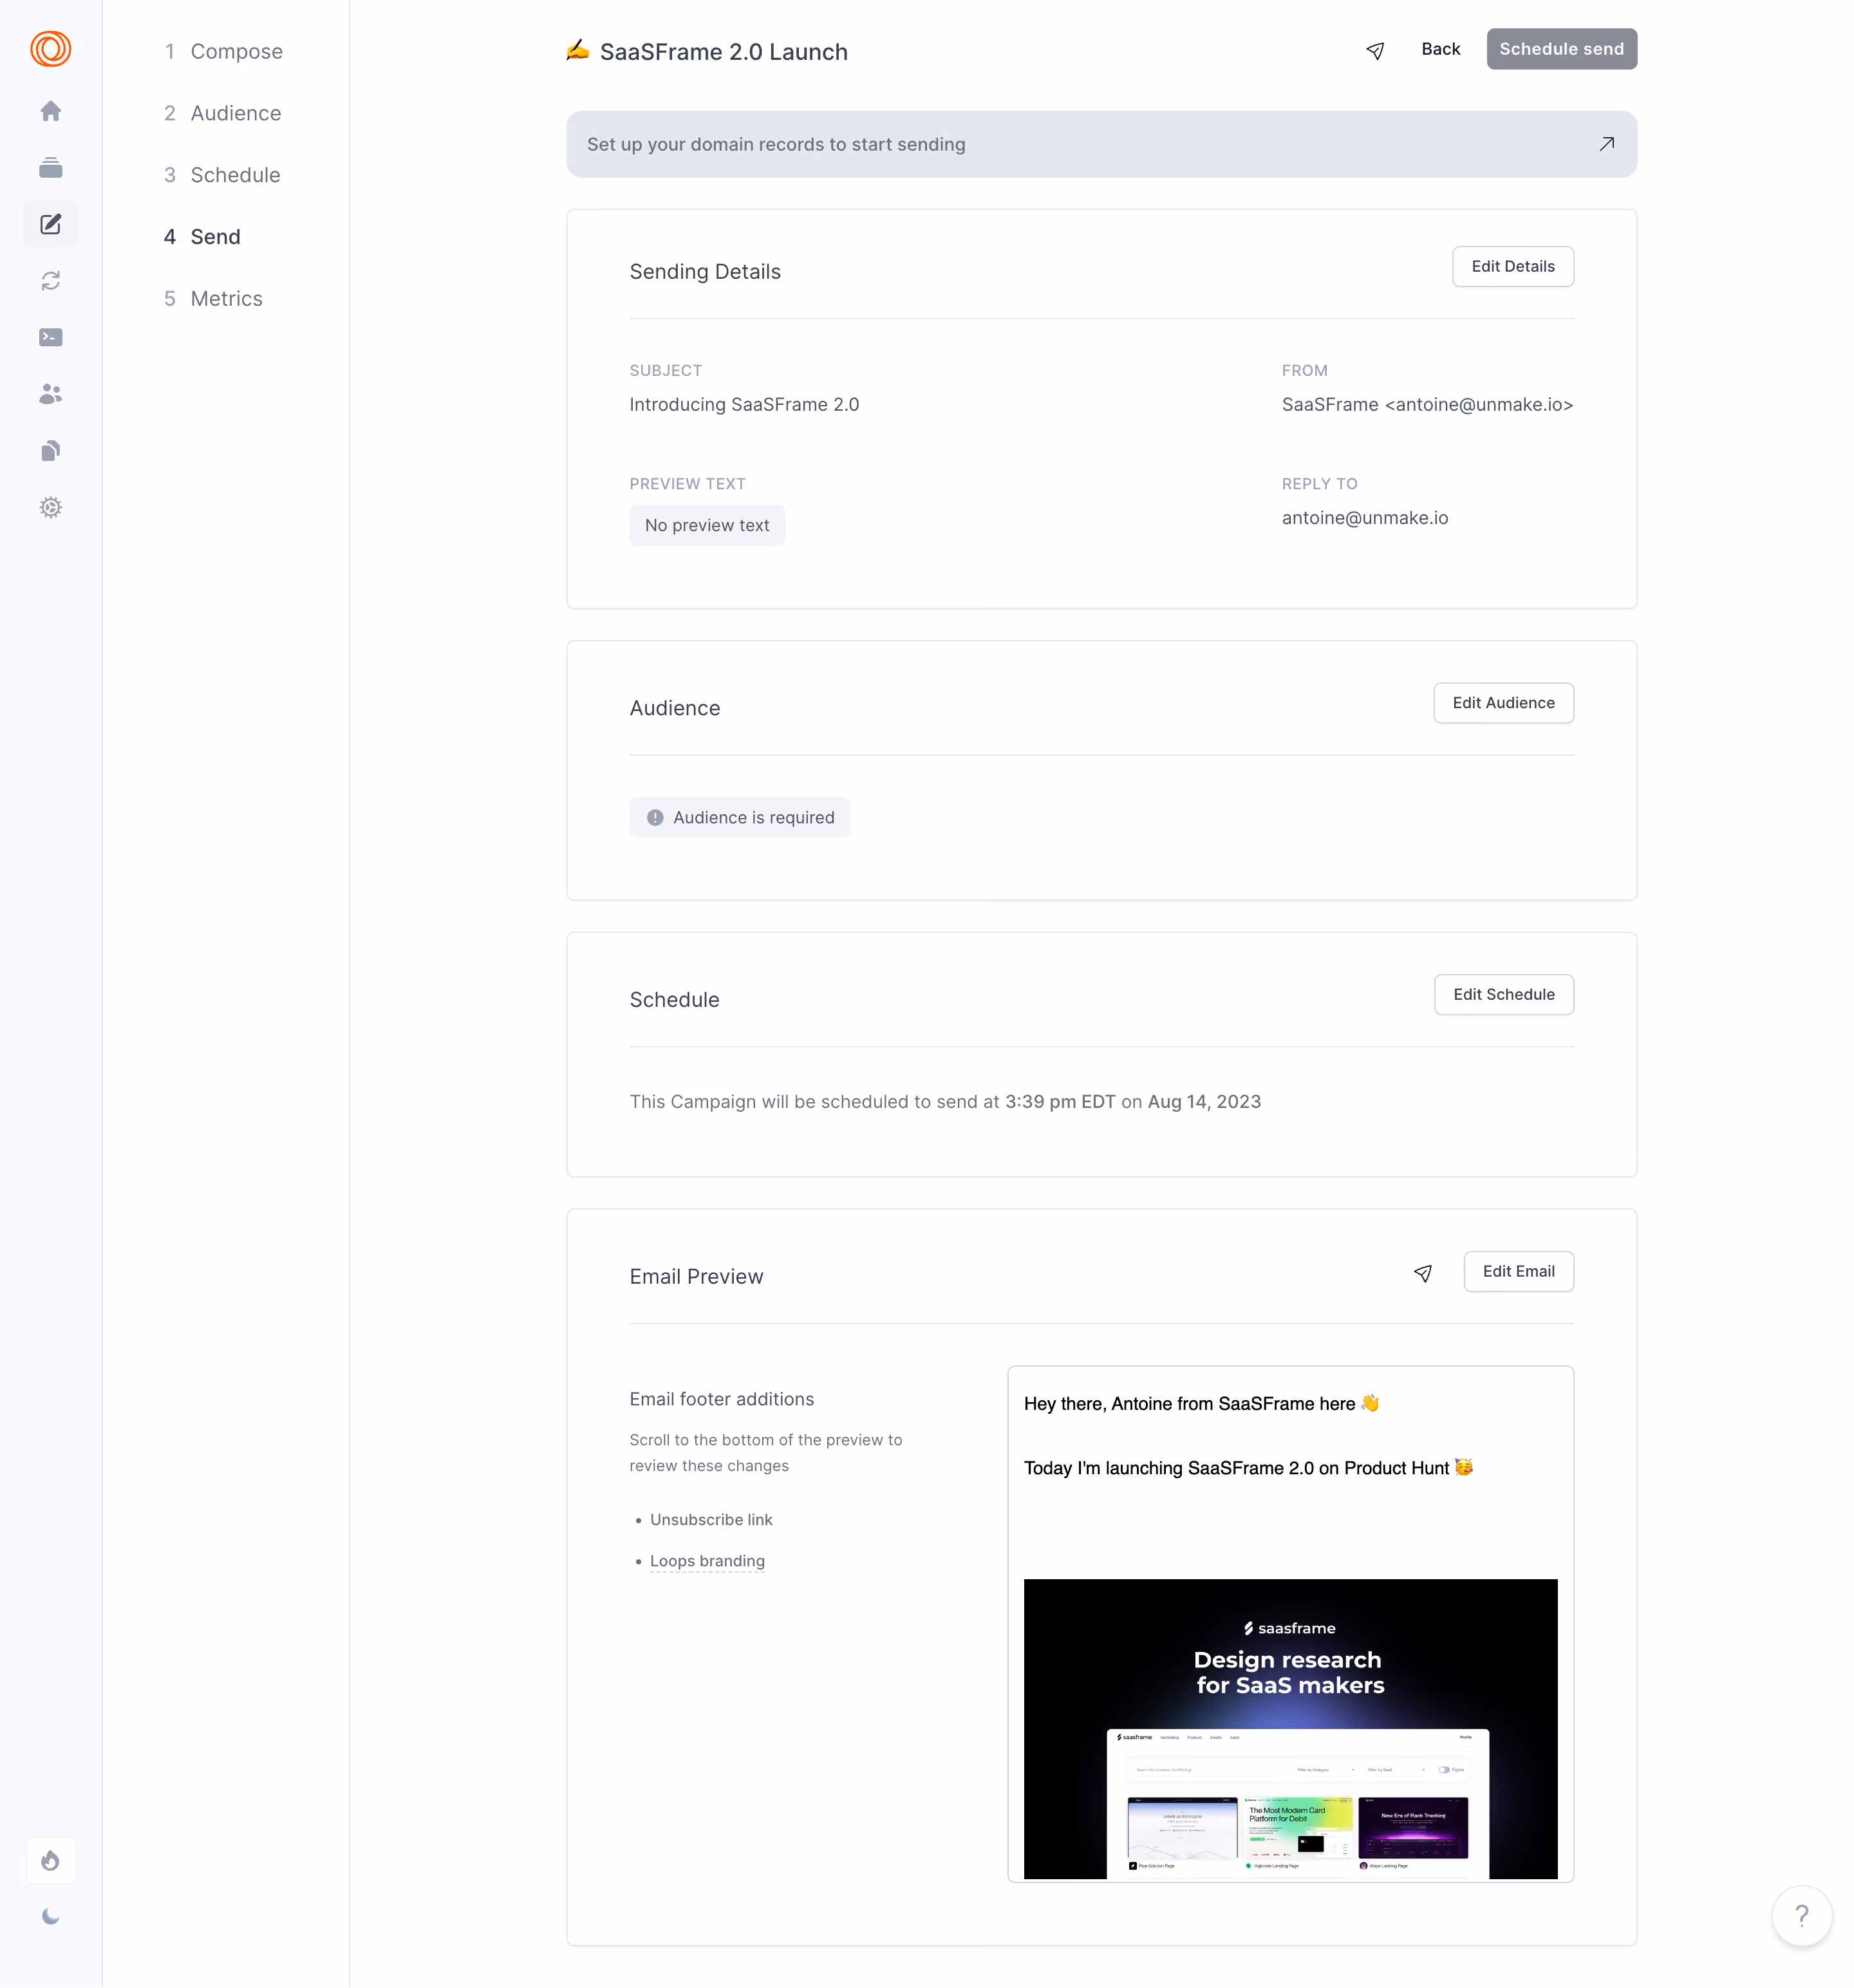This screenshot has width=1854, height=1988.
Task: Open the terminal-style sidebar icon
Action: pos(50,338)
